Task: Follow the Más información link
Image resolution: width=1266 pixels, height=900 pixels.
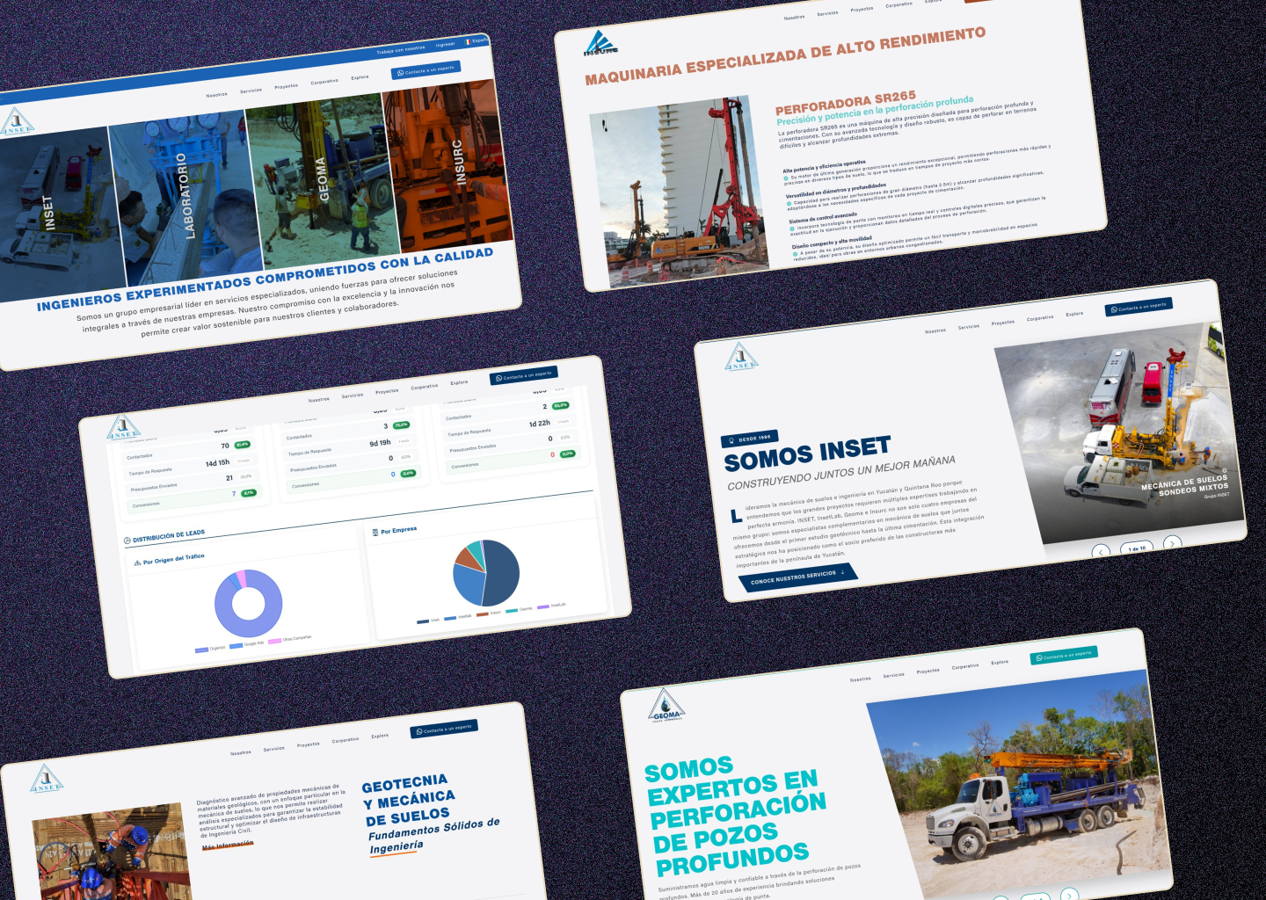Action: (228, 845)
